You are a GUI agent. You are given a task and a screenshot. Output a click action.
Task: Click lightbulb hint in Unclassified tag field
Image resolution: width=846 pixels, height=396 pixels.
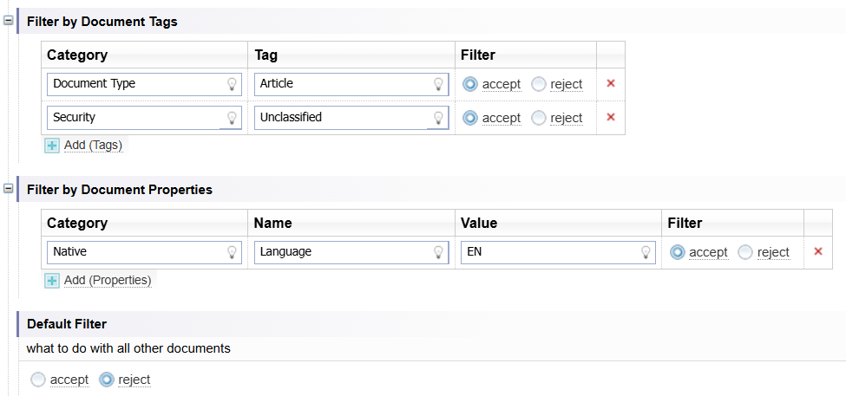[x=438, y=118]
